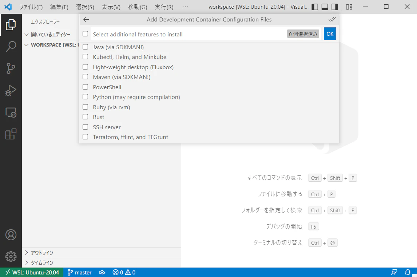Screen dimensions: 417x277
Task: Click the publish to cloud status icon
Action: pyautogui.click(x=102, y=273)
